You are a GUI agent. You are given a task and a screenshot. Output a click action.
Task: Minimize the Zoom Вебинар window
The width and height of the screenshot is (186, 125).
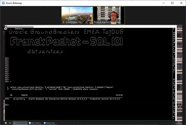click(x=164, y=3)
